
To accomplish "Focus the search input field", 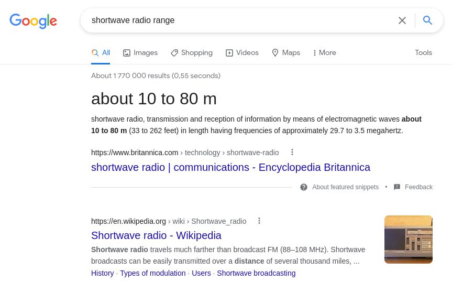I will coord(242,20).
